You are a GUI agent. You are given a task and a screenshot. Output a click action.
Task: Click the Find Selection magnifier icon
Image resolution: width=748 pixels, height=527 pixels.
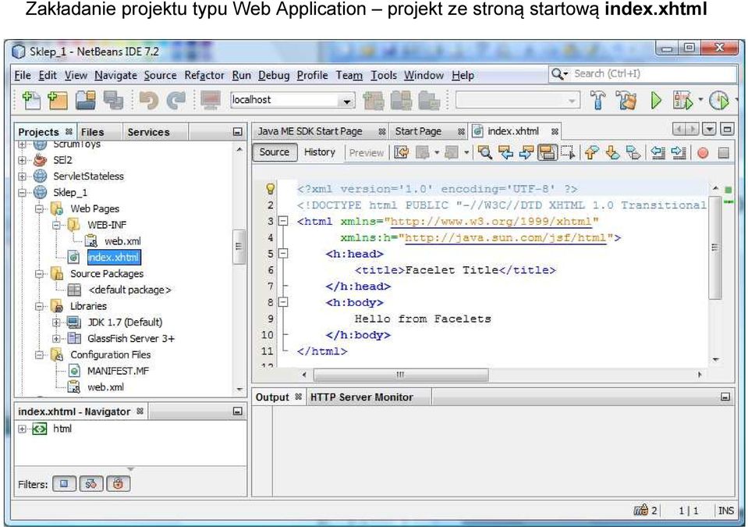(x=484, y=152)
